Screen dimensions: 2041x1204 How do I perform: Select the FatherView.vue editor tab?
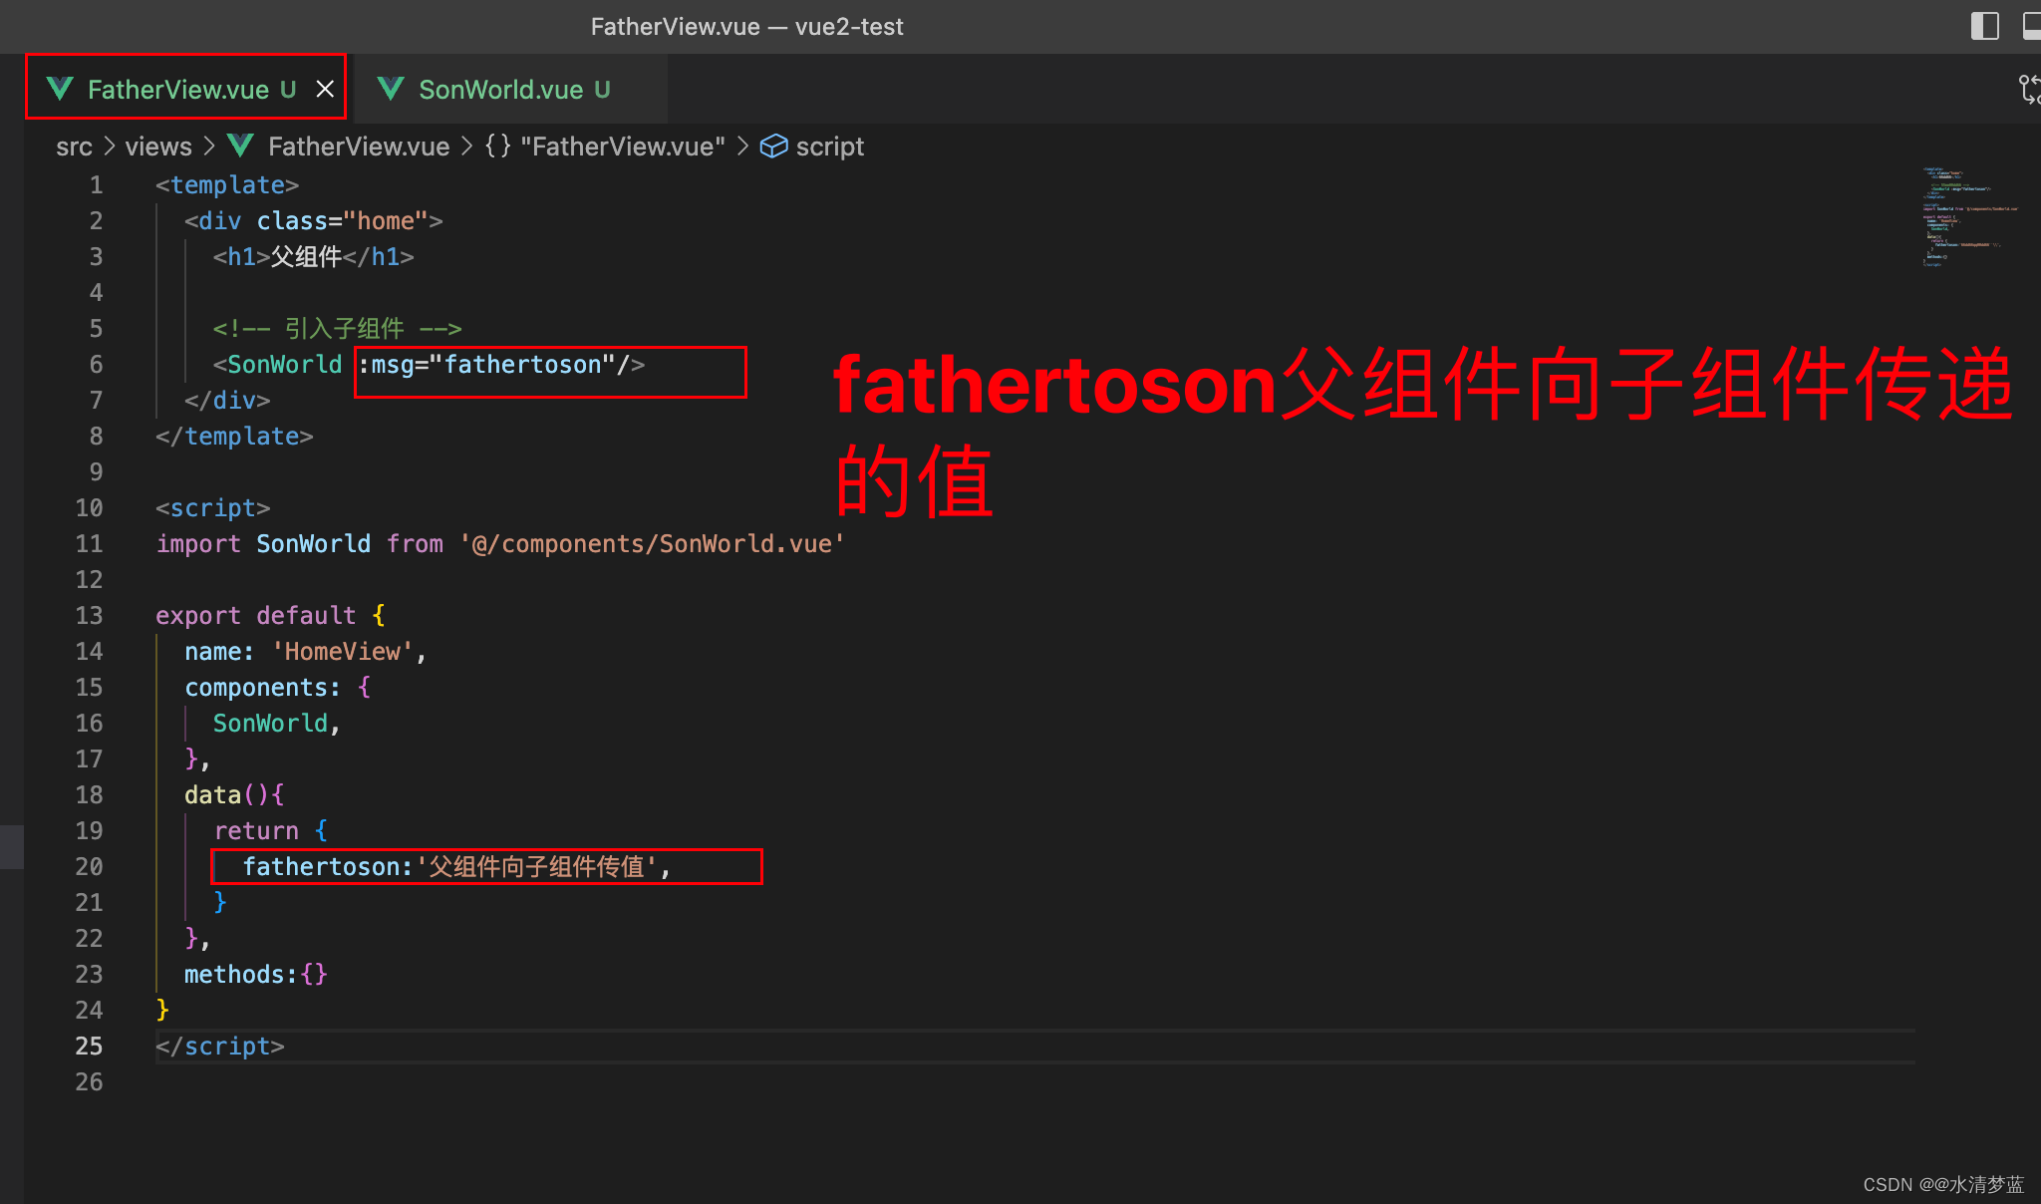click(177, 90)
